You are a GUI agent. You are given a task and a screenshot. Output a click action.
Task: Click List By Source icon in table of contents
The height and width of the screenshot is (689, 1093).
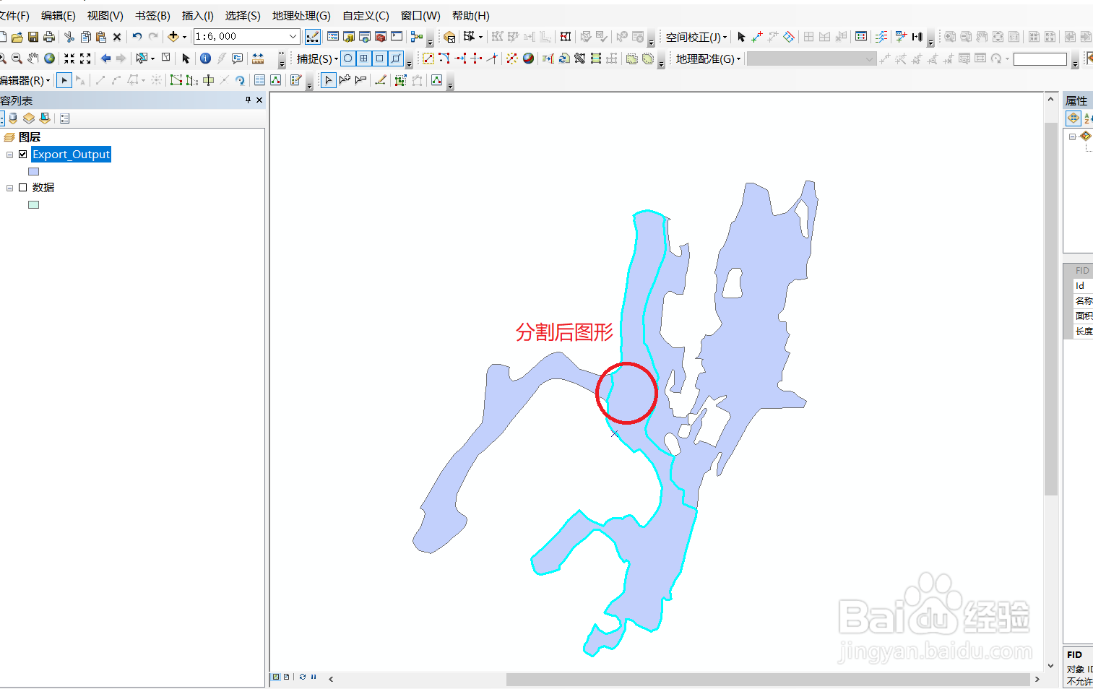coord(13,118)
